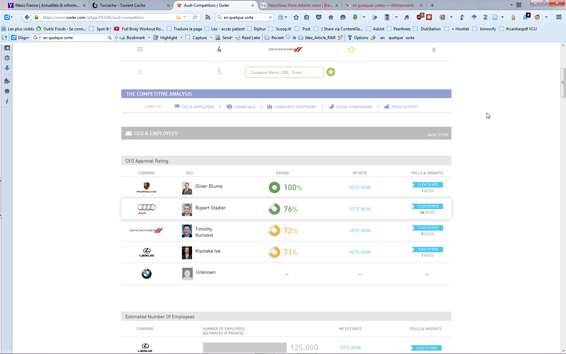
Task: Open the Idee_Article_R&R folder
Action: 317,38
